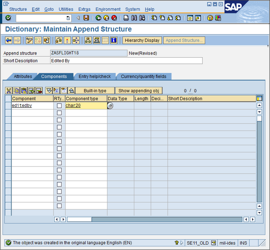
Task: Click the Copy row icon
Action: (17, 90)
